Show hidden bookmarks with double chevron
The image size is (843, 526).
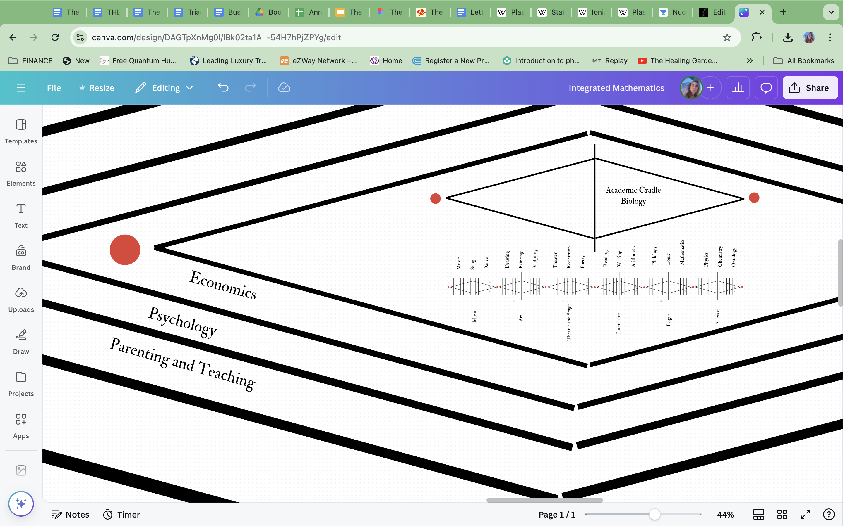750,60
